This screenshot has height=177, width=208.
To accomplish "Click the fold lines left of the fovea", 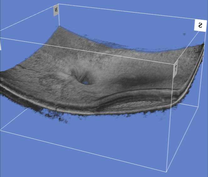I will coord(75,75).
